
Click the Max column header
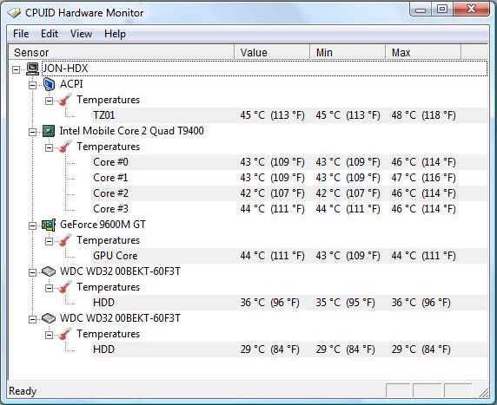pos(423,52)
